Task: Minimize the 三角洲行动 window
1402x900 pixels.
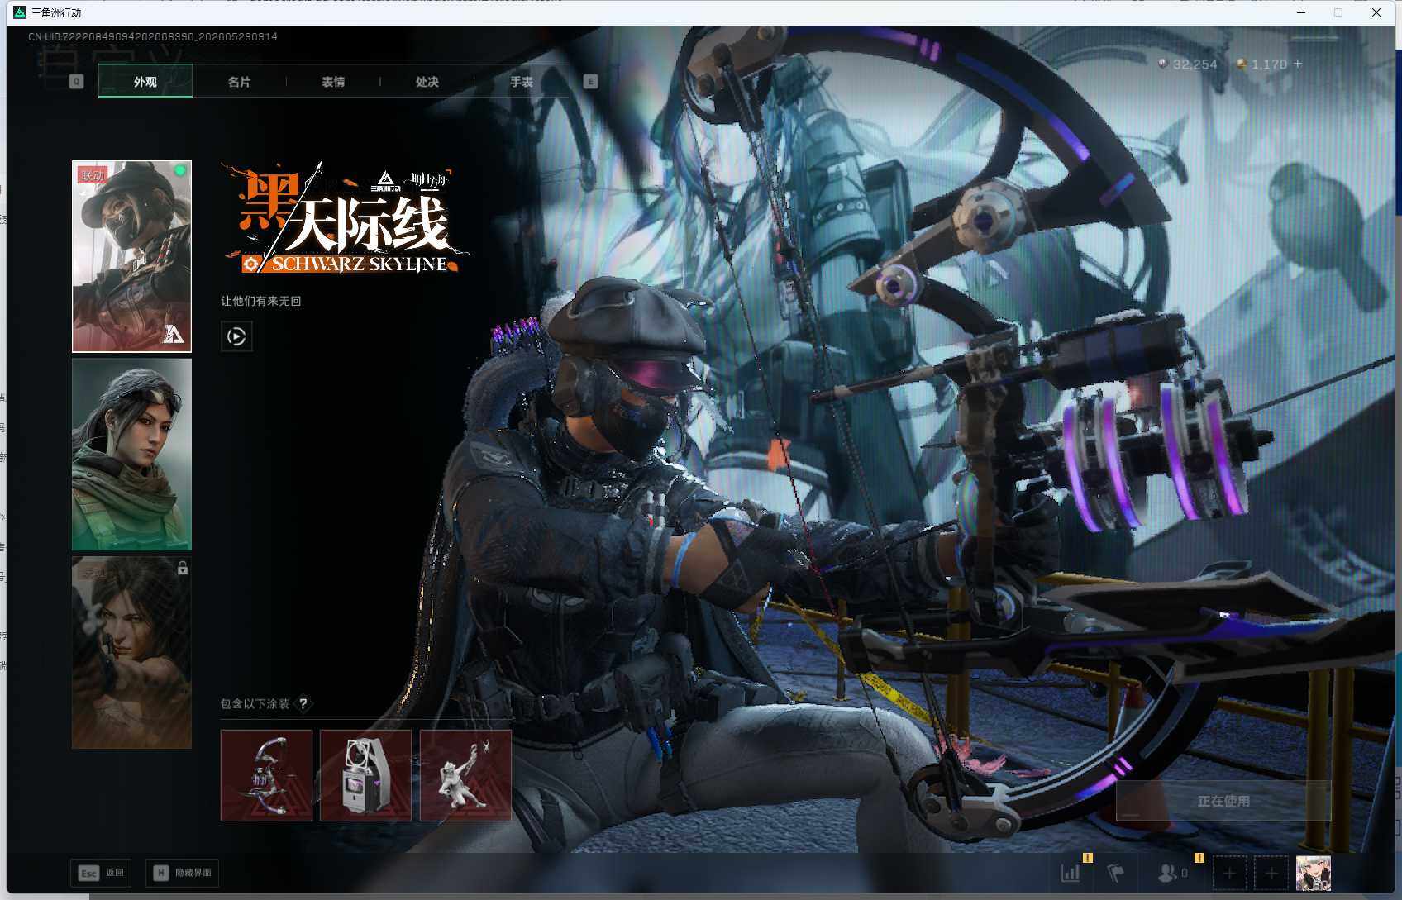Action: 1301,12
